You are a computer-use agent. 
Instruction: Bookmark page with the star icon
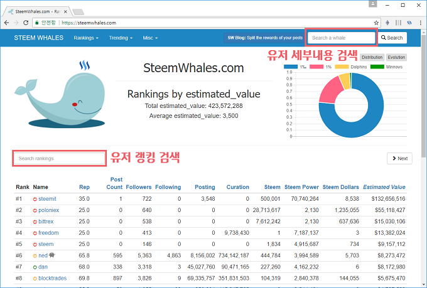(x=376, y=23)
